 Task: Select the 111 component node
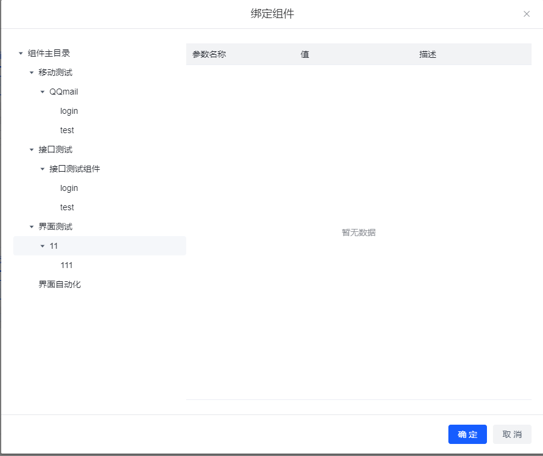(x=66, y=265)
